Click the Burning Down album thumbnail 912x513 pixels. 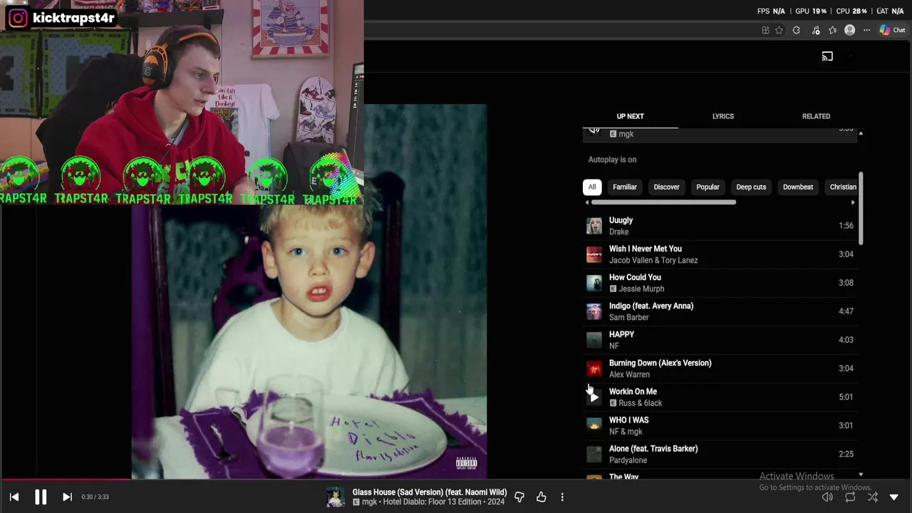594,368
